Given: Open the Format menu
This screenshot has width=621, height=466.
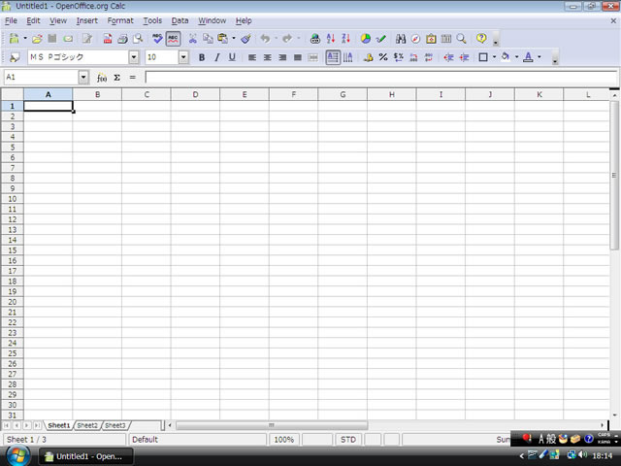Looking at the screenshot, I should (120, 20).
